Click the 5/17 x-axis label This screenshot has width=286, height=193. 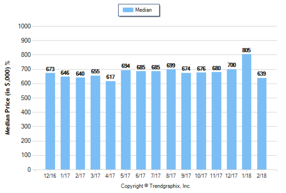pos(125,176)
